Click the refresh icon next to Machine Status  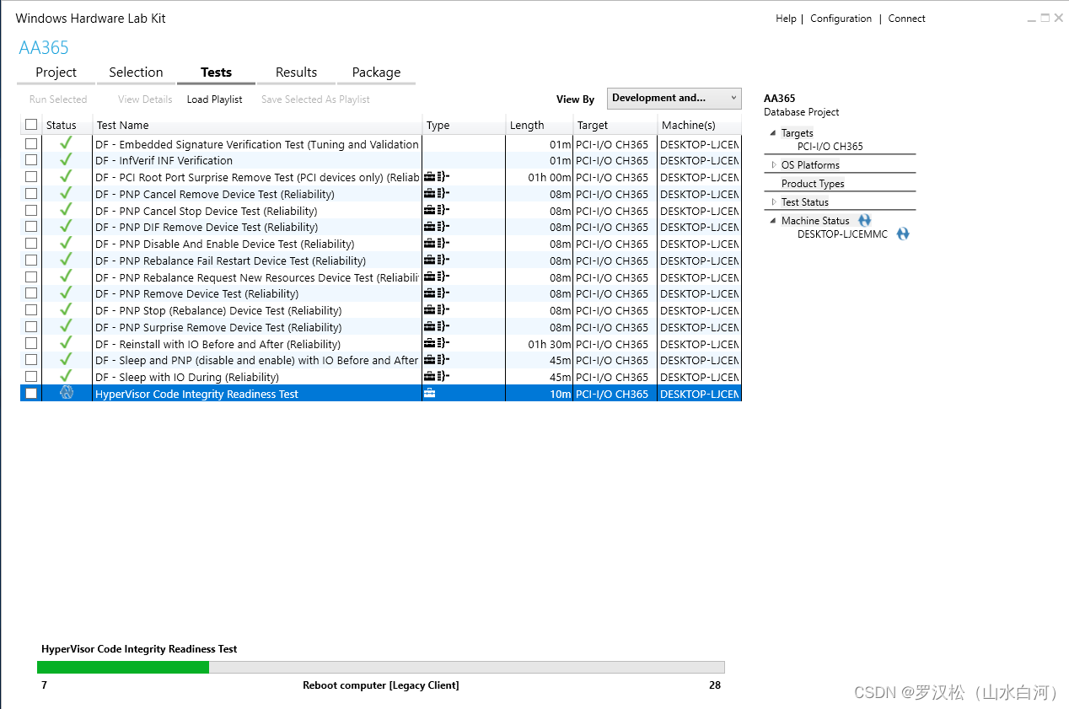864,220
